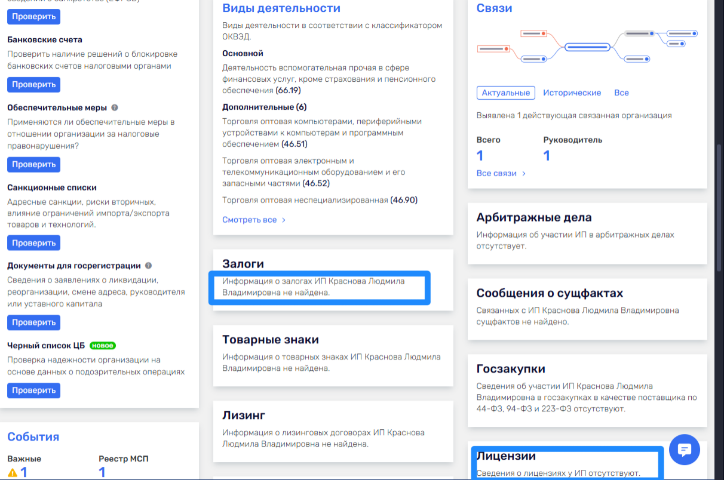Click the Документы для госрегистрации title
The height and width of the screenshot is (480, 724).
pos(74,266)
